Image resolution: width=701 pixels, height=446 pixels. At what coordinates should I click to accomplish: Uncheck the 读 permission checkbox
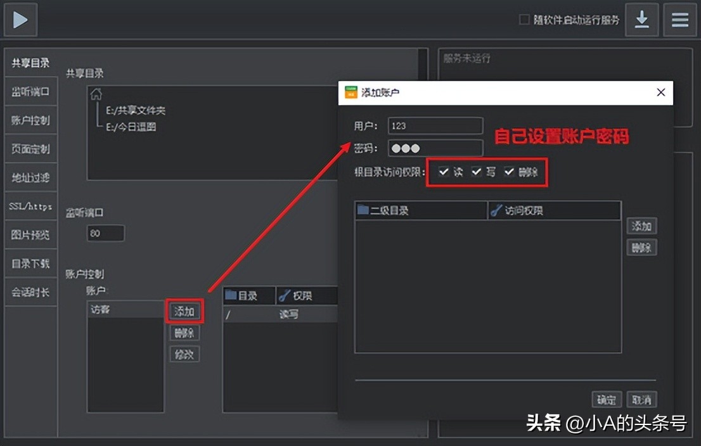pyautogui.click(x=444, y=172)
